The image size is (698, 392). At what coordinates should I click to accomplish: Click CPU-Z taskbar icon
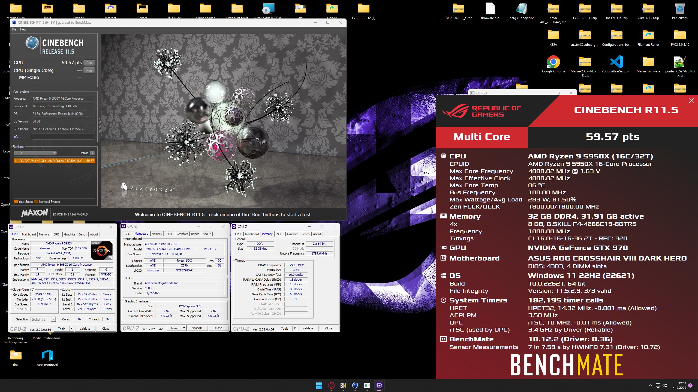pos(379,385)
